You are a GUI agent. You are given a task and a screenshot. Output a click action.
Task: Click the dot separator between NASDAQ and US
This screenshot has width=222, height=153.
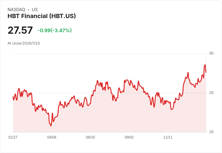(28, 10)
